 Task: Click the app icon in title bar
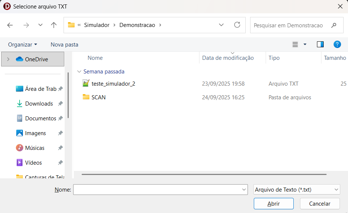coord(7,6)
